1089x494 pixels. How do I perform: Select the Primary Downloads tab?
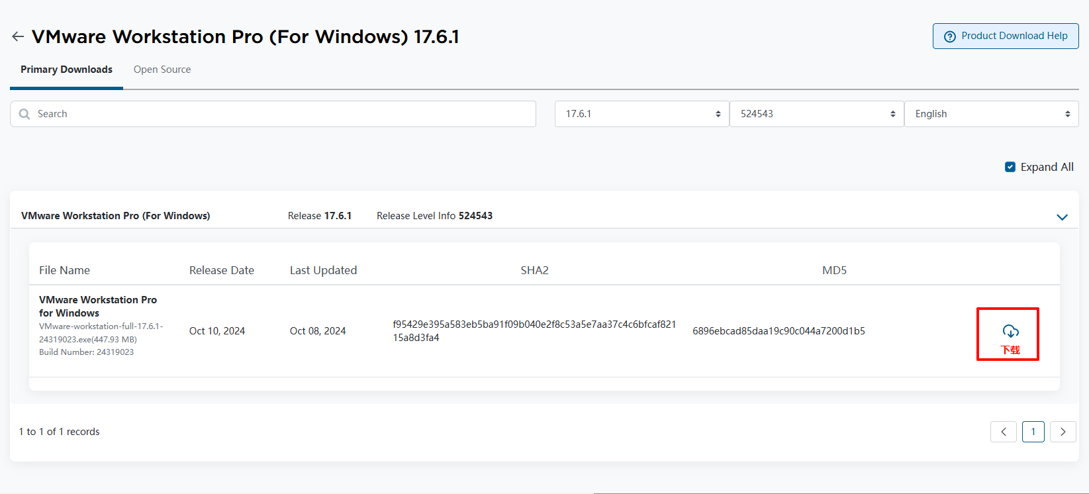coord(66,70)
